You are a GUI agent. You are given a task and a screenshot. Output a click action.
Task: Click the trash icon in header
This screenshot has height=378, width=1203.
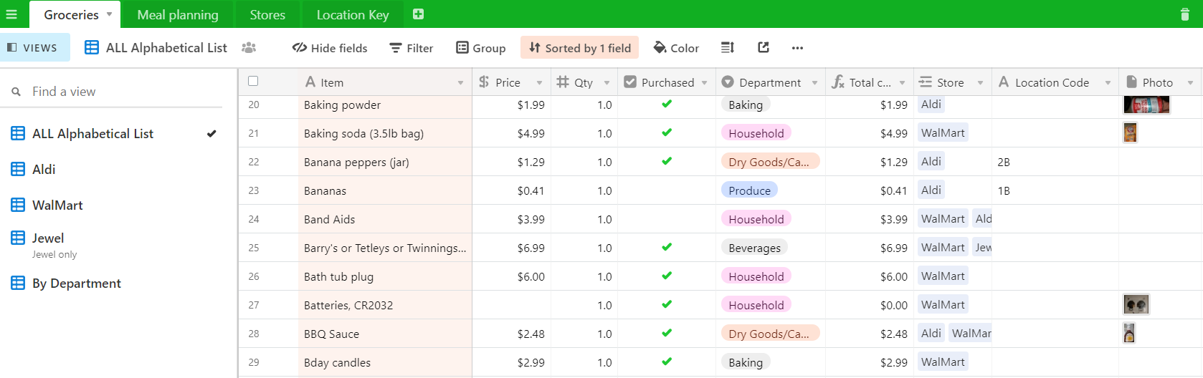tap(1184, 14)
